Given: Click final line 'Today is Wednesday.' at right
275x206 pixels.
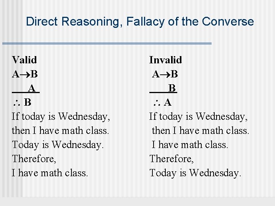Looking at the screenshot, I should coord(196,173).
